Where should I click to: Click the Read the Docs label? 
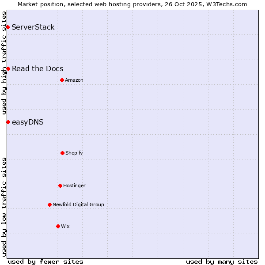38,68
